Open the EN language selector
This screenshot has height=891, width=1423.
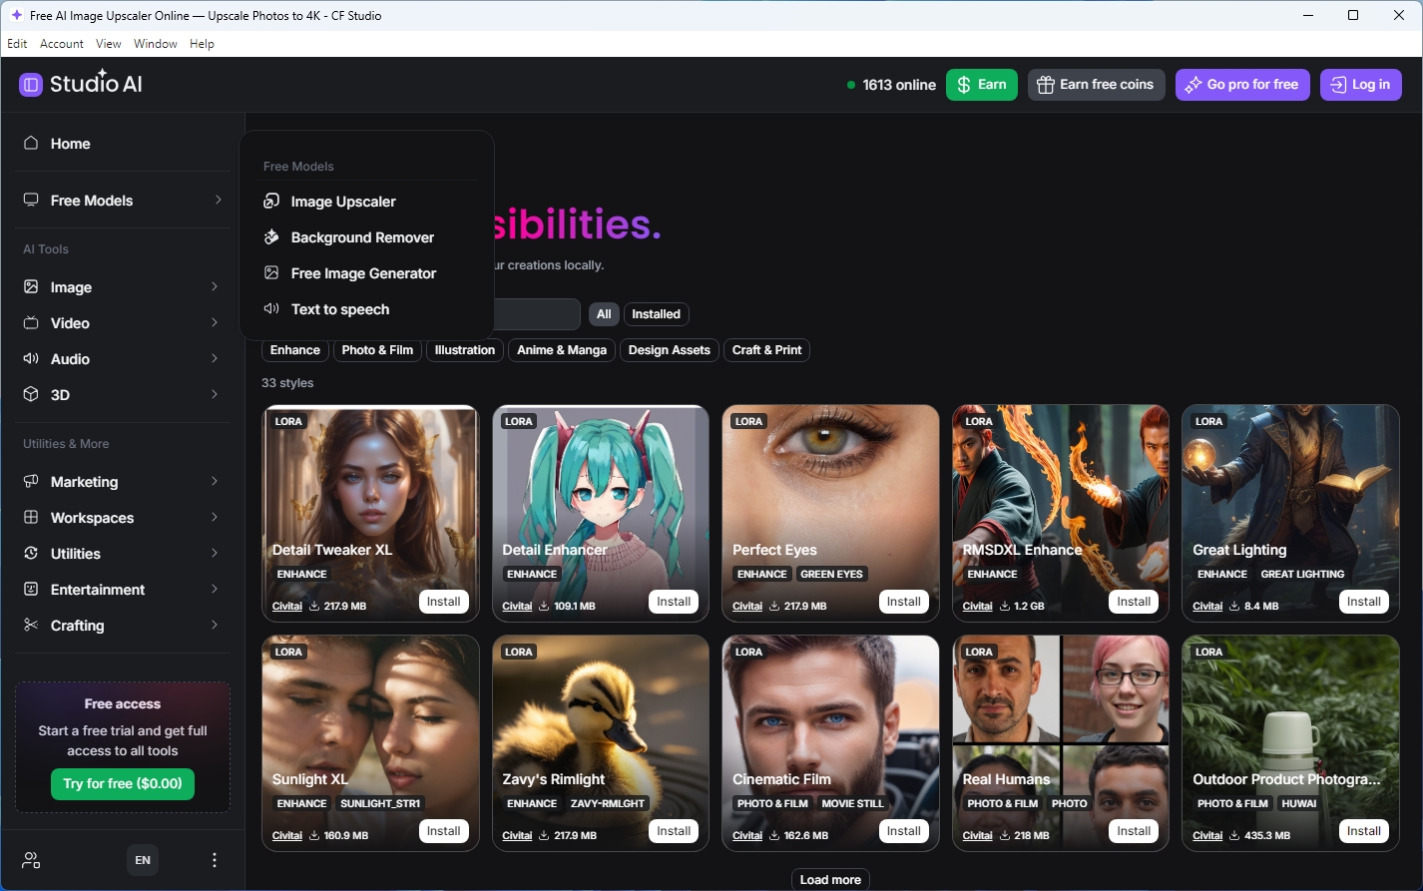point(143,860)
